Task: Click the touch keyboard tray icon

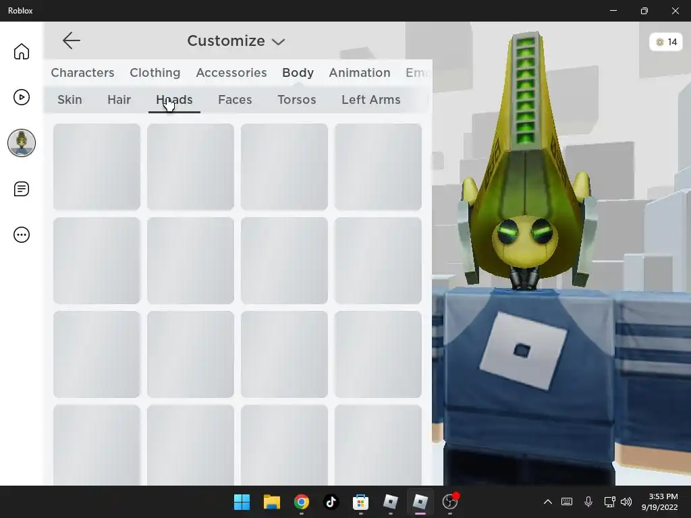Action: [x=567, y=502]
